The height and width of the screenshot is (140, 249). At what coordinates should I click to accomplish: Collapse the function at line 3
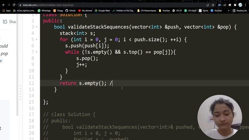(x=37, y=27)
